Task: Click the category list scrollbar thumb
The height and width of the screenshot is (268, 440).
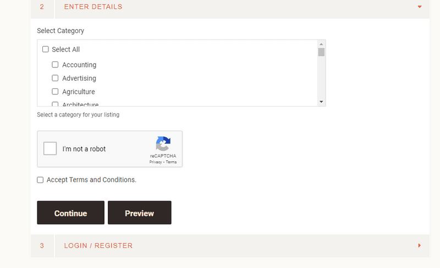Action: tap(321, 52)
